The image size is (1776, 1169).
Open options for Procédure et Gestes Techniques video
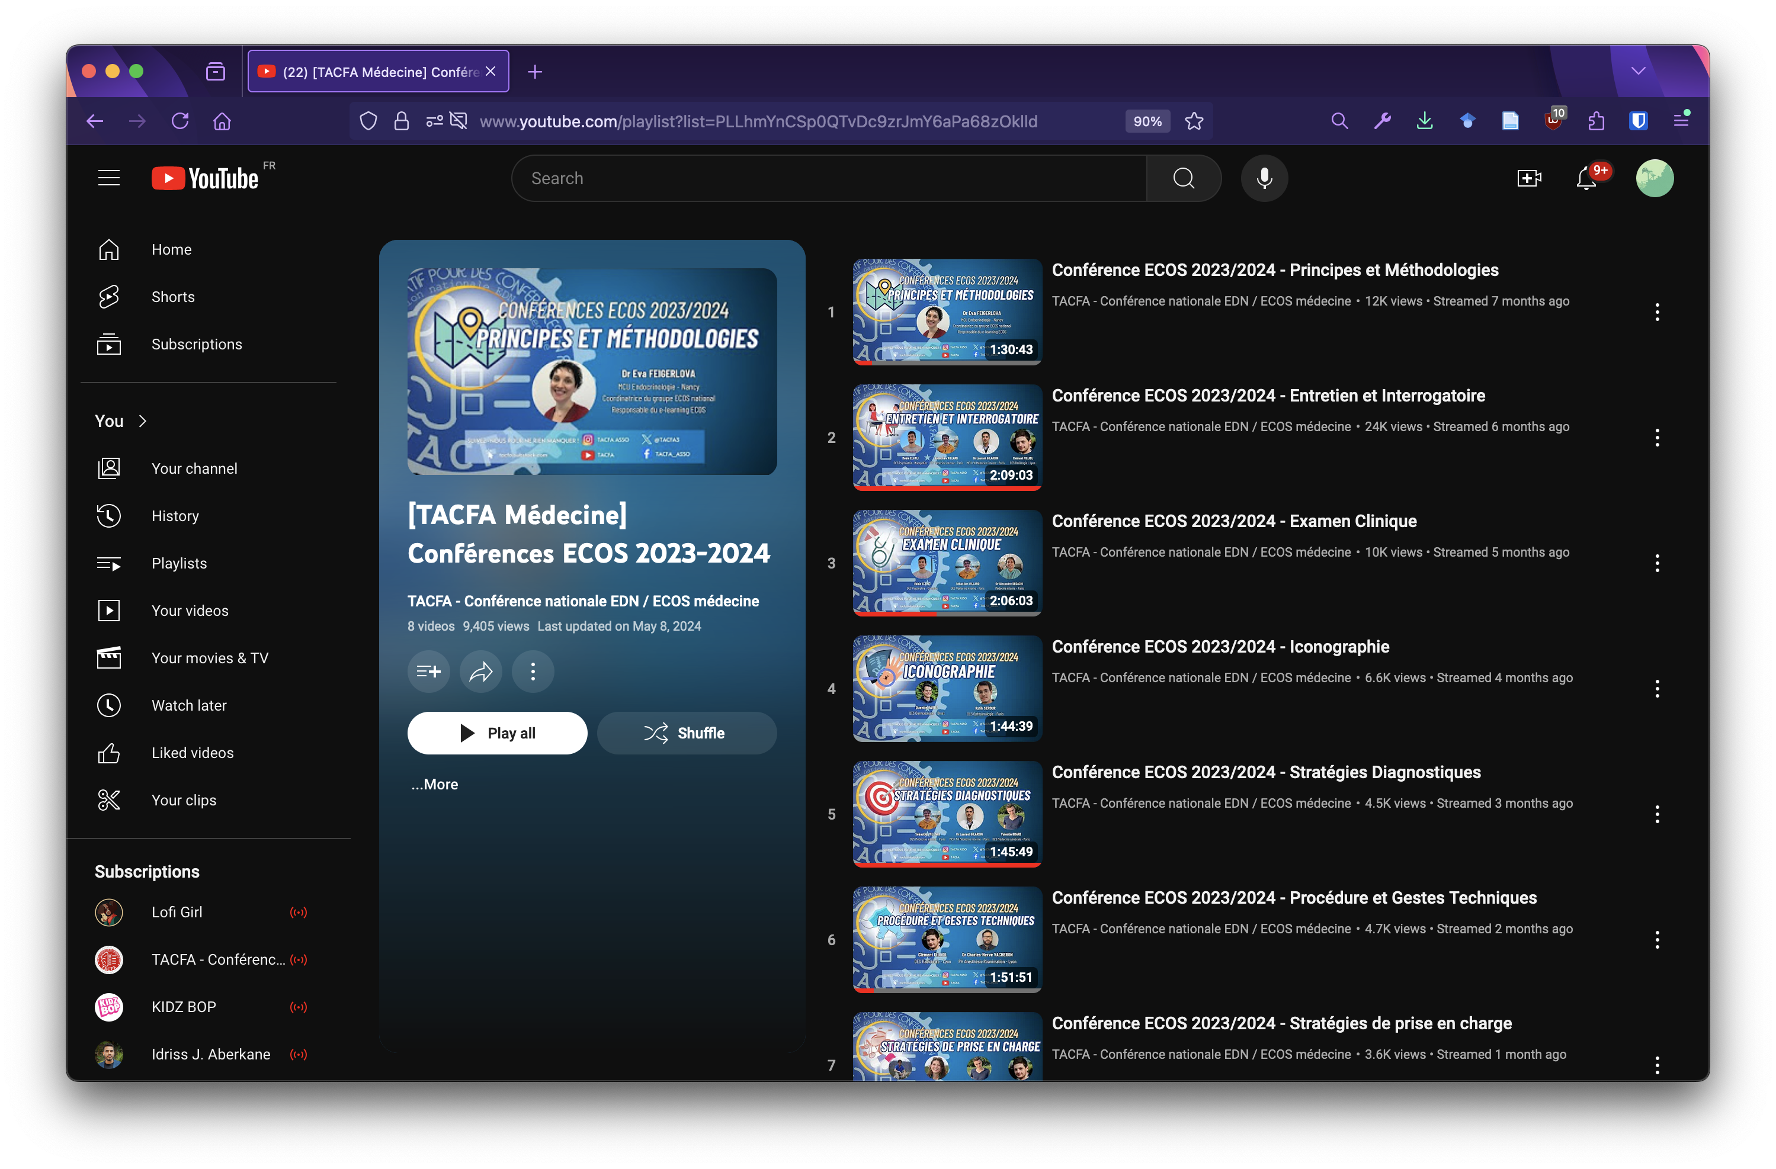pos(1656,939)
